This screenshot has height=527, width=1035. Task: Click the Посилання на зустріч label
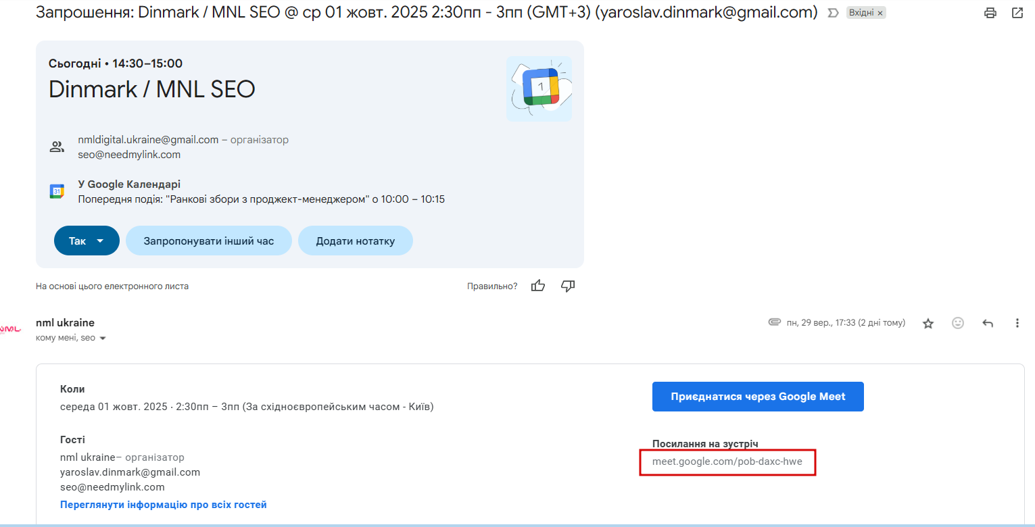[x=705, y=444]
